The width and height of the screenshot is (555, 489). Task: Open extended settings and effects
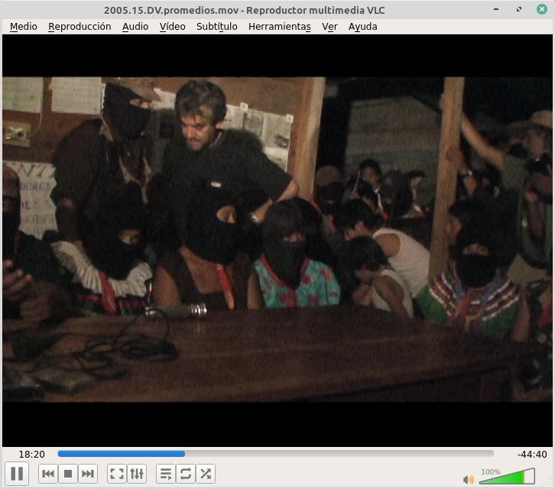point(137,474)
